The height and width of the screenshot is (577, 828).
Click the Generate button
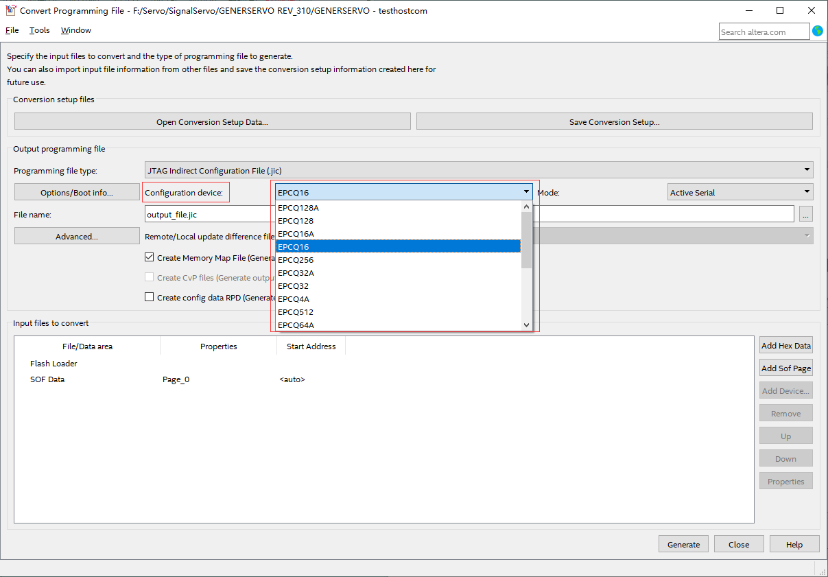(x=684, y=544)
